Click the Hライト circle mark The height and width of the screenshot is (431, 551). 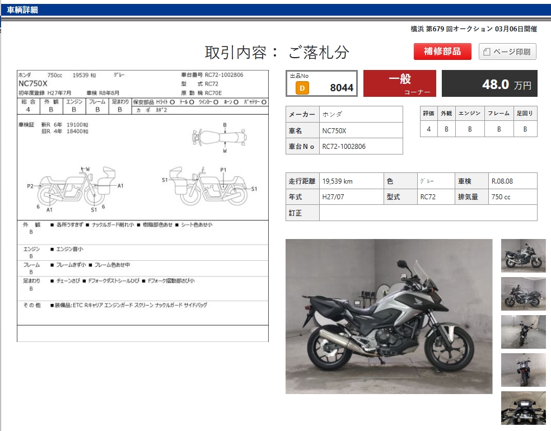pyautogui.click(x=172, y=102)
